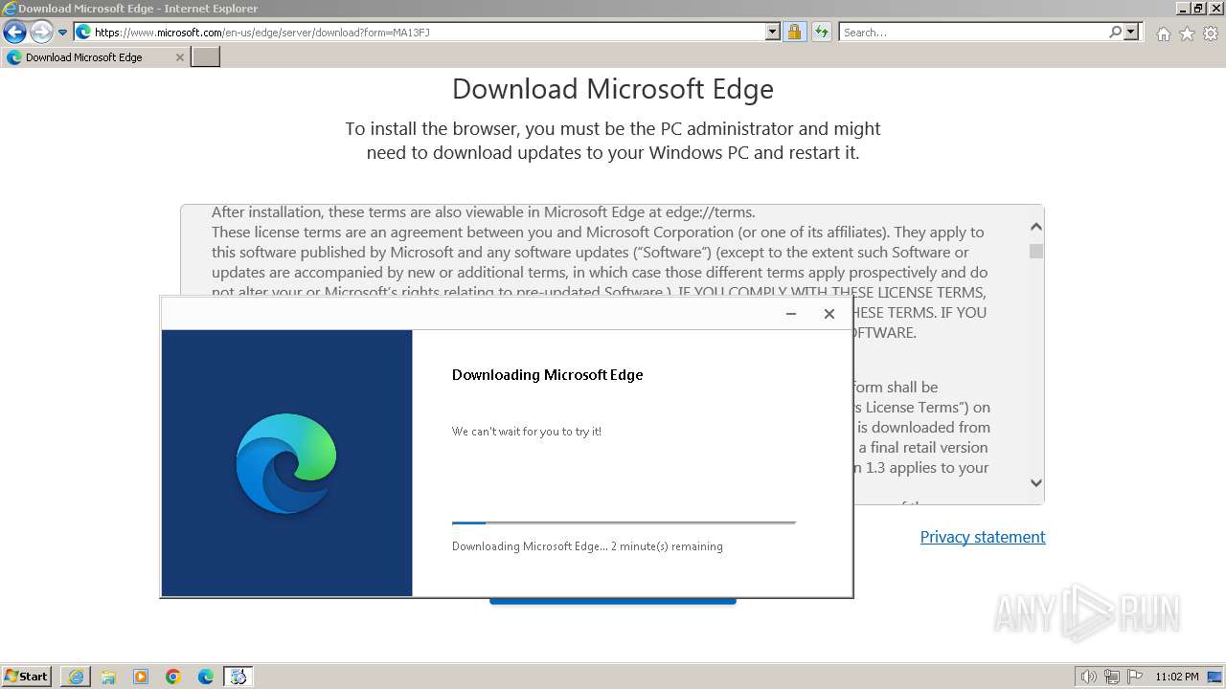Image resolution: width=1226 pixels, height=689 pixels.
Task: Switch to the Edge installer taskbar item
Action: click(x=238, y=677)
